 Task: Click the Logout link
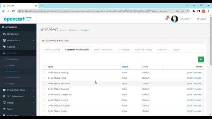pos(202,19)
